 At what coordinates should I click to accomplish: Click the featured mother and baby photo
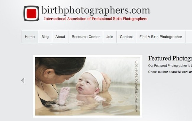tap(87, 86)
